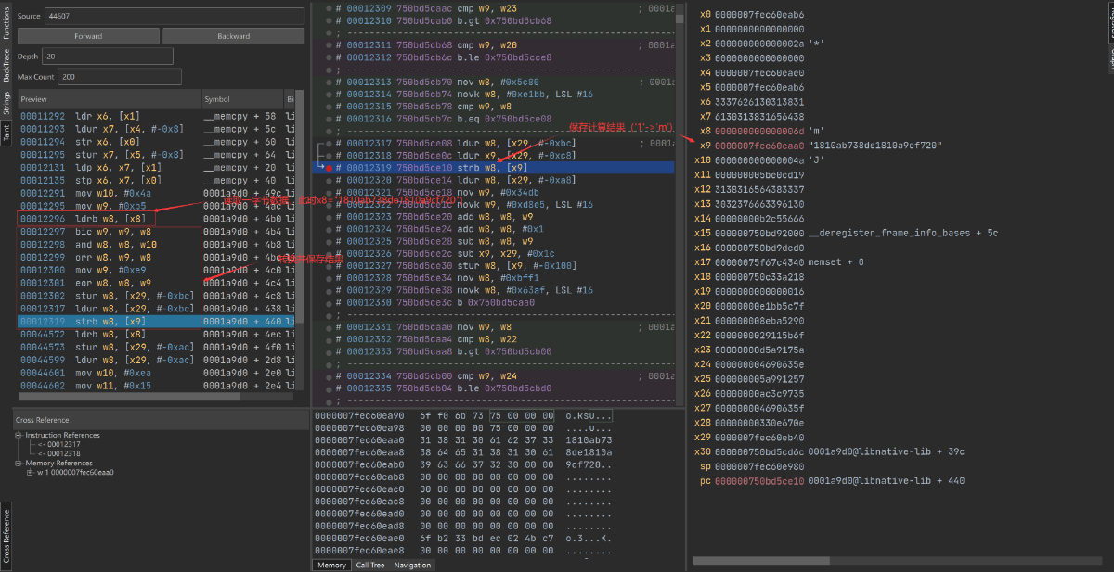
Task: Select taint row 00012296 ldrb w8, [x8]
Action: 156,218
